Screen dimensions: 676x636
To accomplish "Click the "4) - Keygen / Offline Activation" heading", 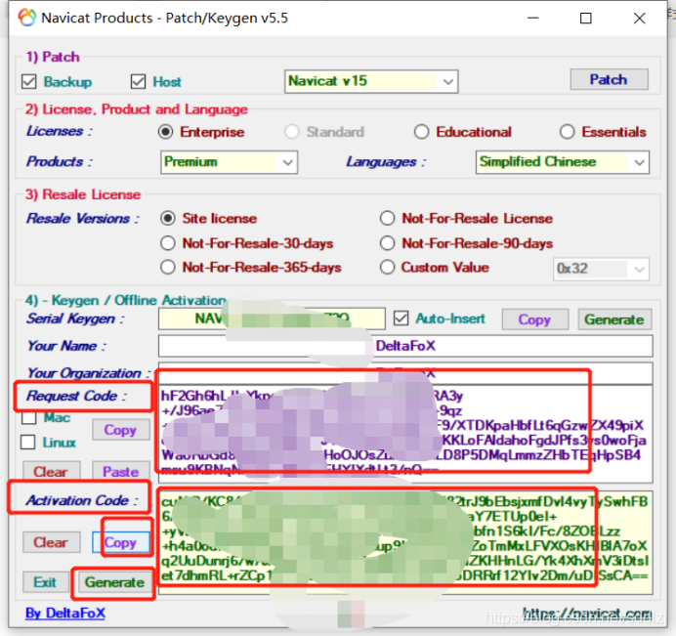I will (x=125, y=300).
